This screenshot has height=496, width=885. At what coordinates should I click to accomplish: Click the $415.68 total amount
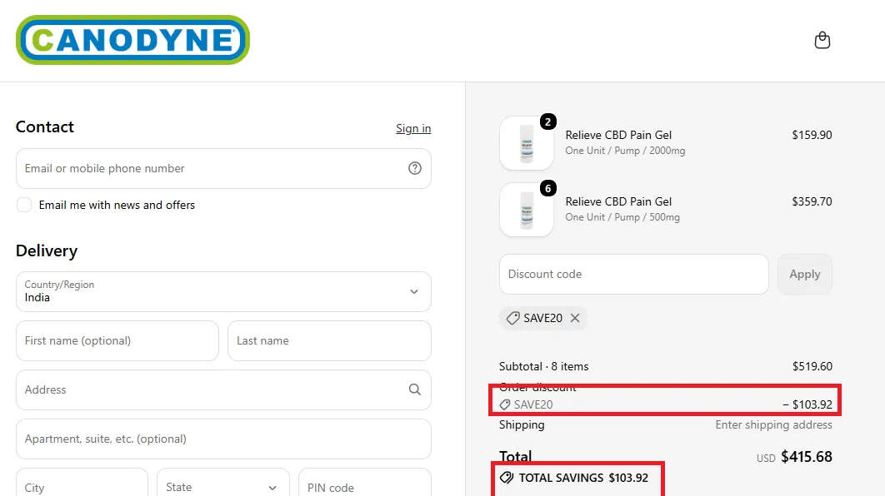[x=807, y=457]
